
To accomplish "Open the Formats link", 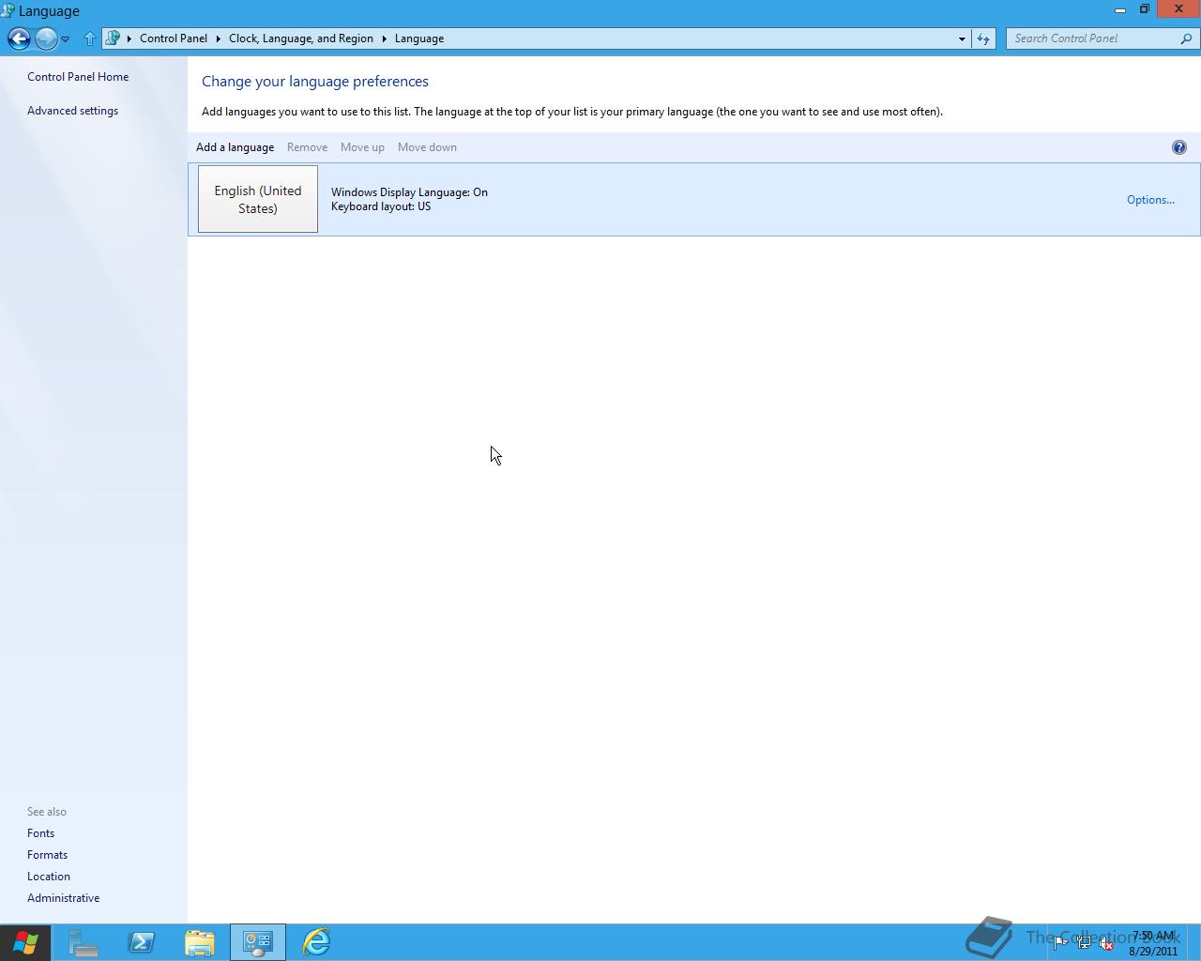I will (47, 855).
